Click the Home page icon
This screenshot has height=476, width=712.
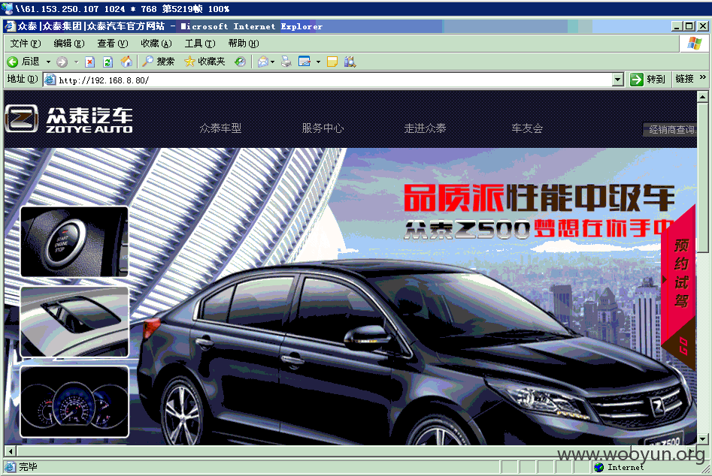[126, 62]
